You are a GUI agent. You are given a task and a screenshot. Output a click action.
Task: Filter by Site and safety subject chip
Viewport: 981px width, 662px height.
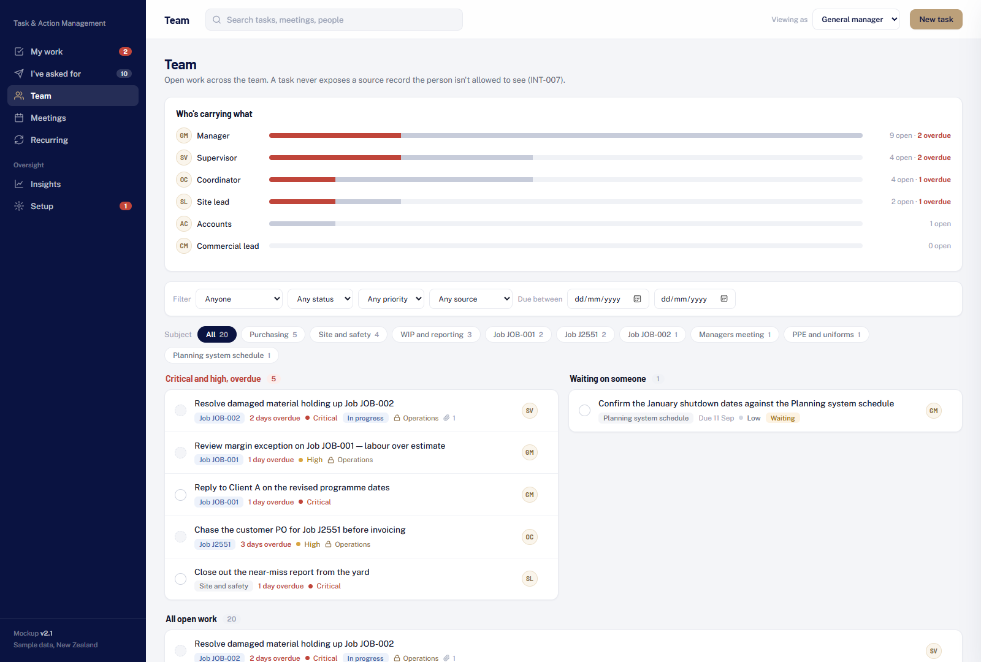[x=348, y=335]
